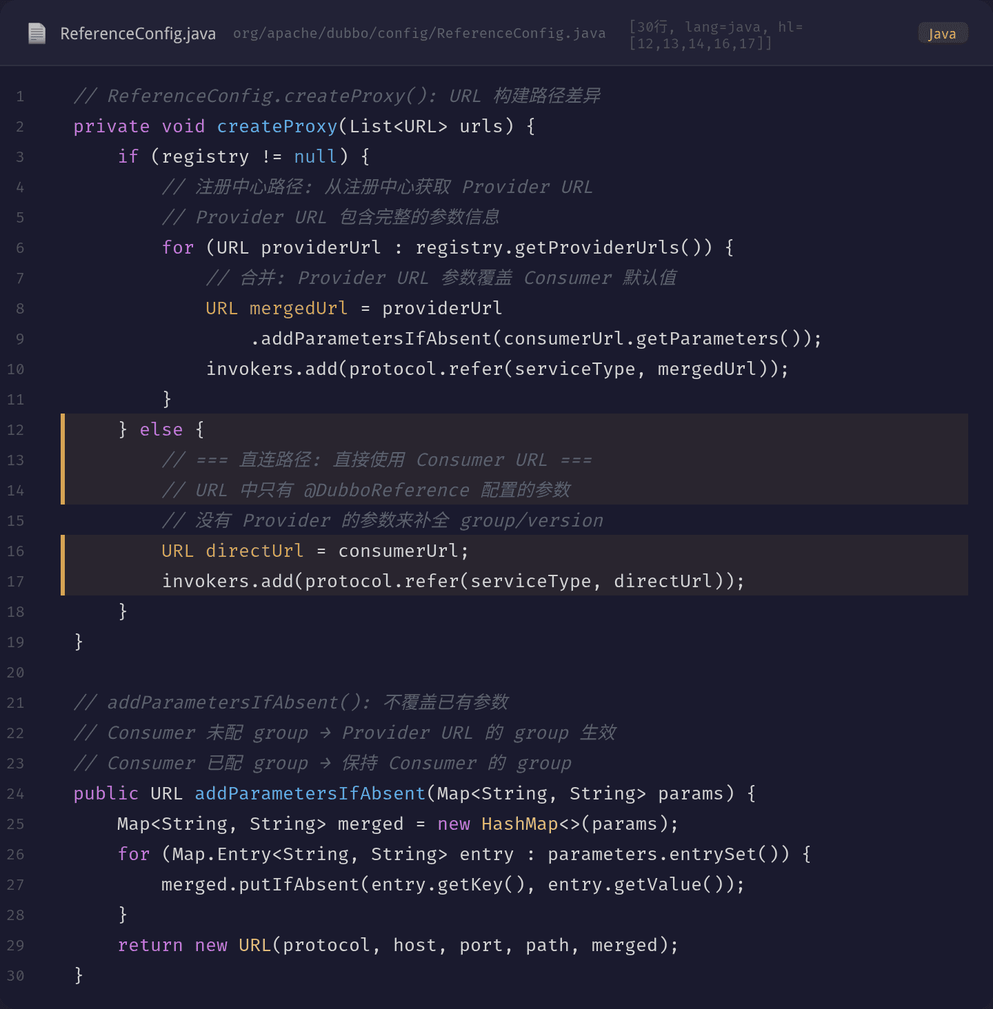993x1009 pixels.
Task: Click 'invokers.add' with directUrl on line 17
Action: click(x=453, y=581)
